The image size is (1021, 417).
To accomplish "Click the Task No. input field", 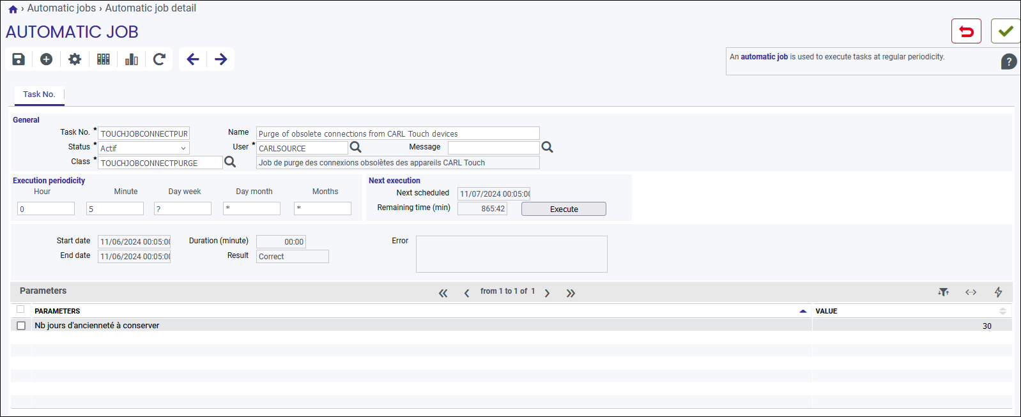I will (x=144, y=133).
